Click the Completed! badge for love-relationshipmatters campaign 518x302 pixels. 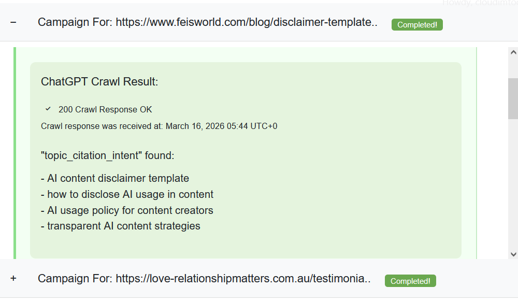click(x=410, y=281)
